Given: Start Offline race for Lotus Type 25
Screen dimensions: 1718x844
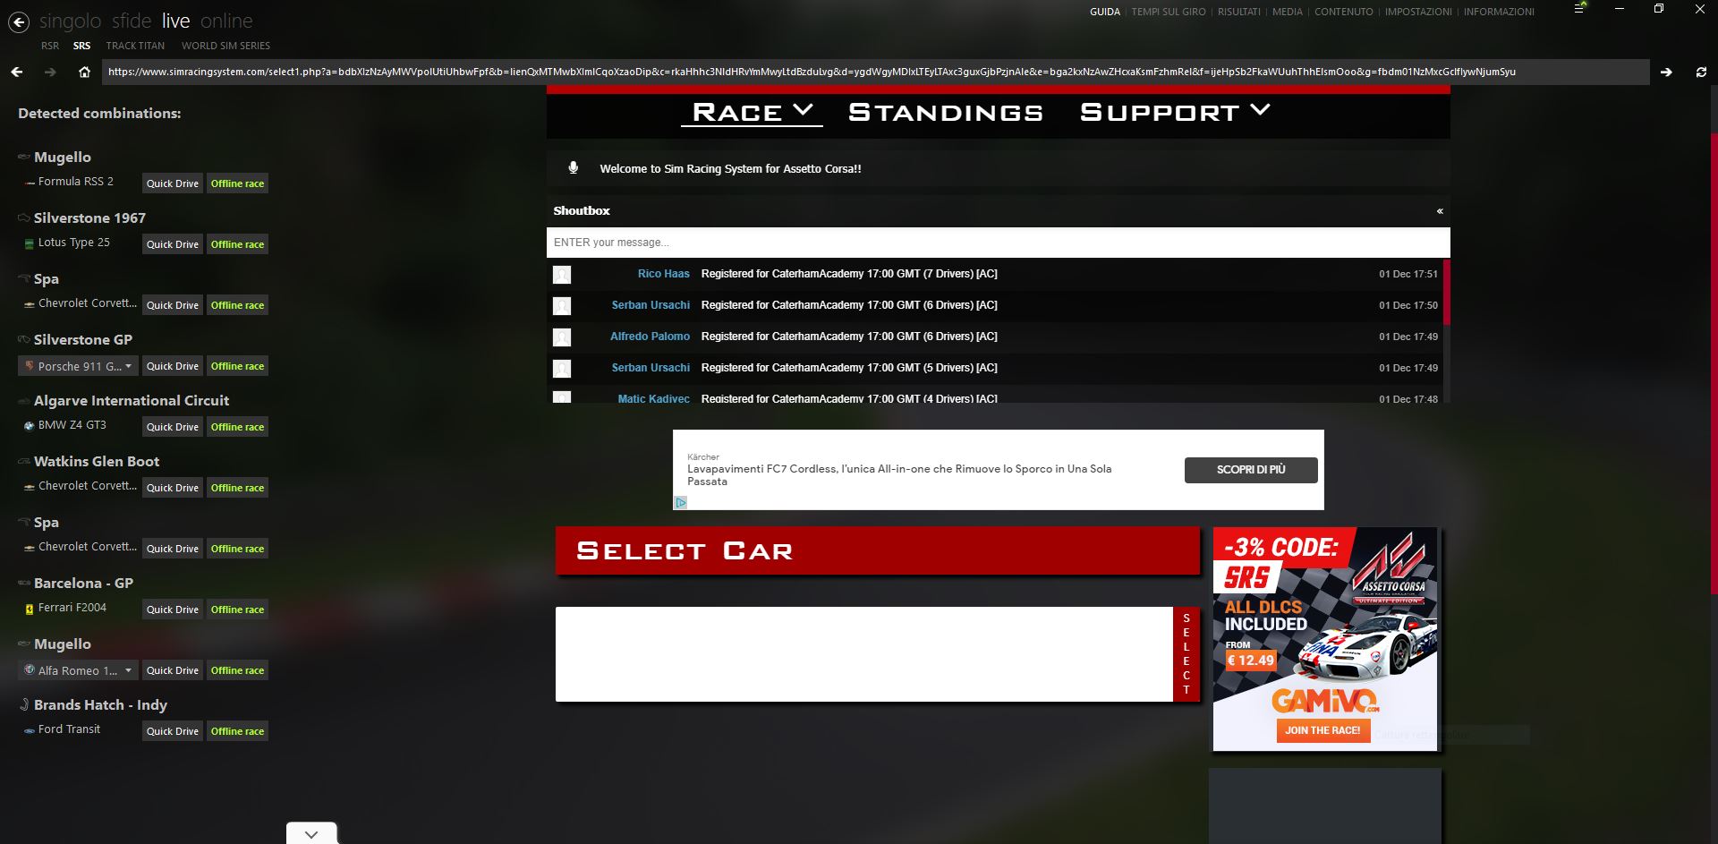Looking at the screenshot, I should [237, 244].
